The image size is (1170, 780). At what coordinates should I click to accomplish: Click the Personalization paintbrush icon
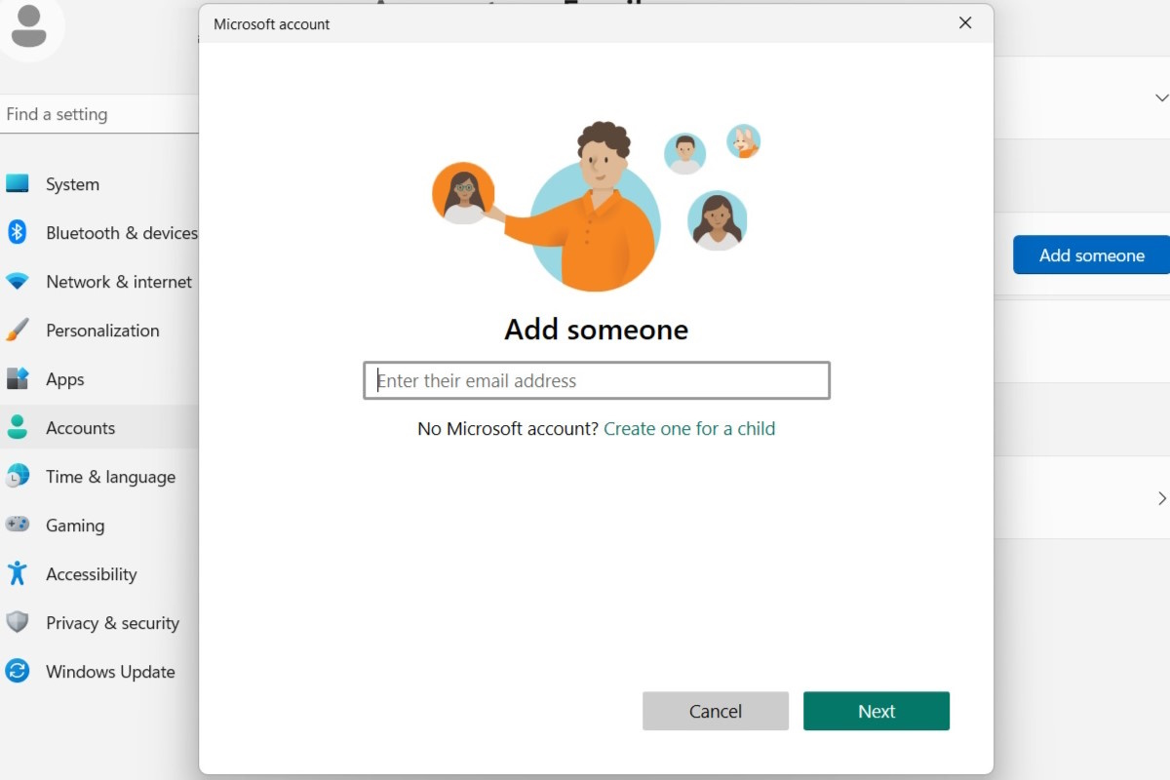18,330
